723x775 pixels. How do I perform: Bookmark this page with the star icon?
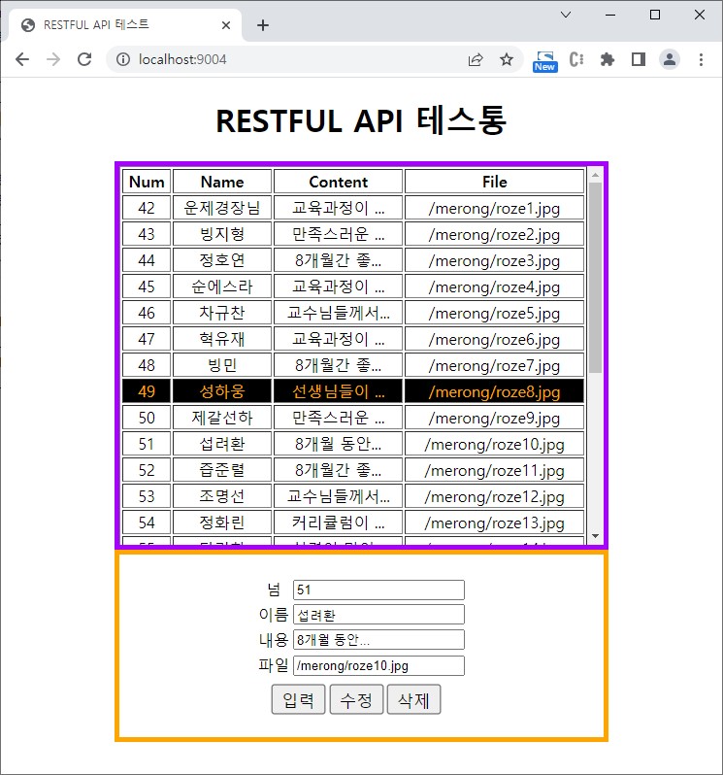[507, 60]
